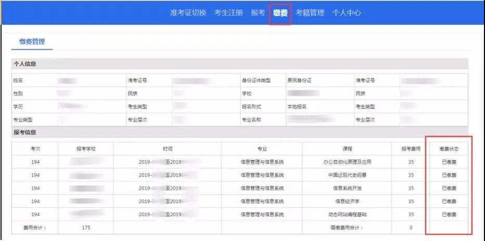Switch to 考籍管理 in the top bar
Image resolution: width=485 pixels, height=241 pixels.
tap(310, 13)
